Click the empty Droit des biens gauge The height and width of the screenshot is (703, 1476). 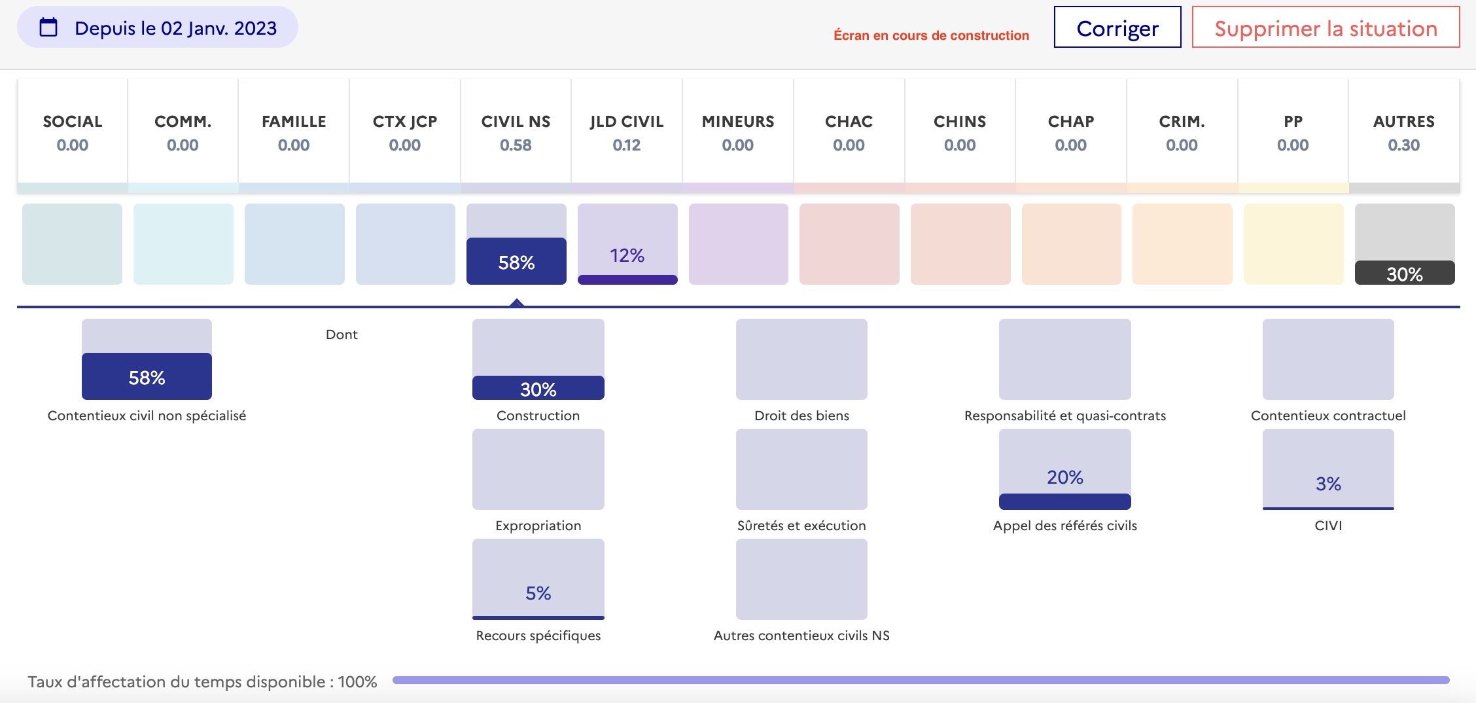[801, 359]
